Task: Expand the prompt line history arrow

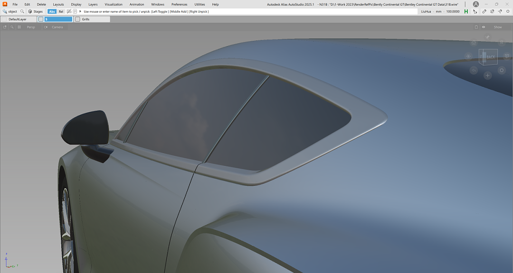Action: pyautogui.click(x=80, y=11)
